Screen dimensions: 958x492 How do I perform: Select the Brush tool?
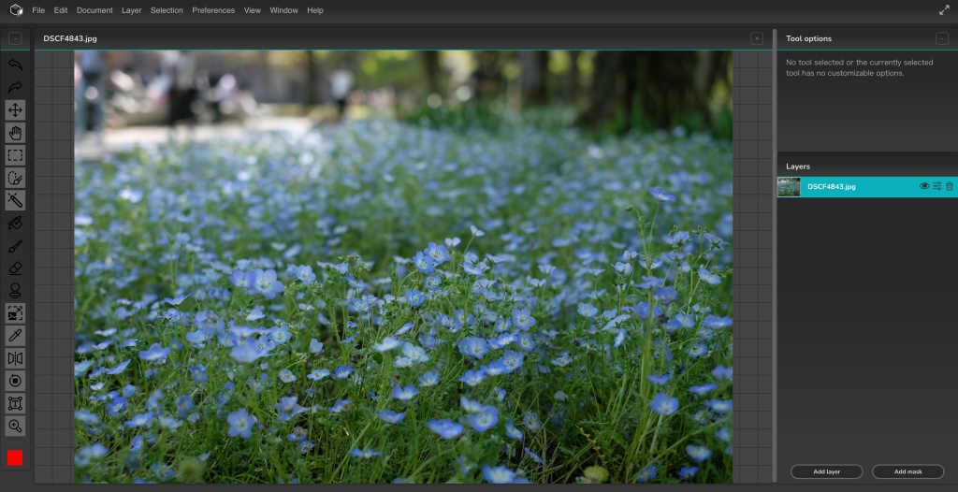tap(15, 246)
